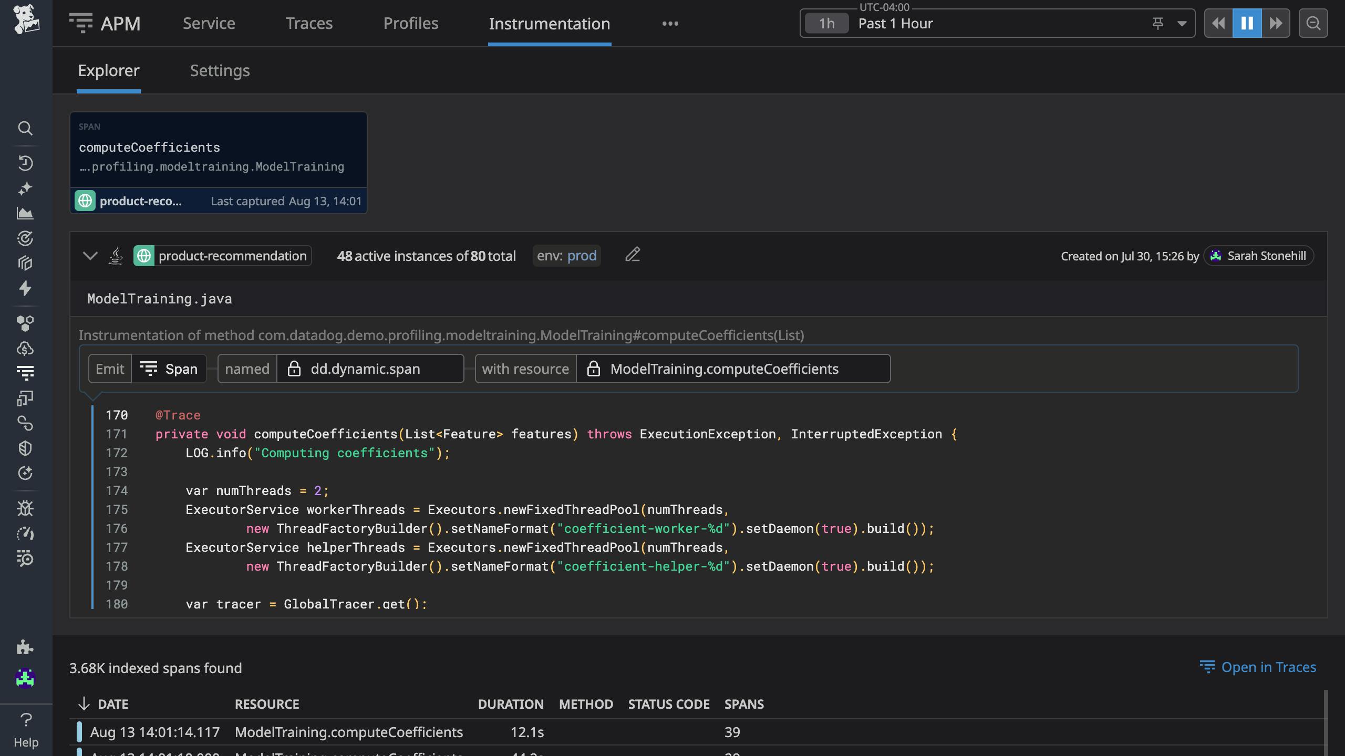The height and width of the screenshot is (756, 1345).
Task: Open the time range dropdown arrow
Action: pos(1182,23)
